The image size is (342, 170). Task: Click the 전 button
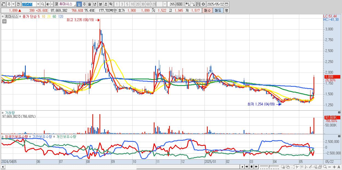click(18, 4)
